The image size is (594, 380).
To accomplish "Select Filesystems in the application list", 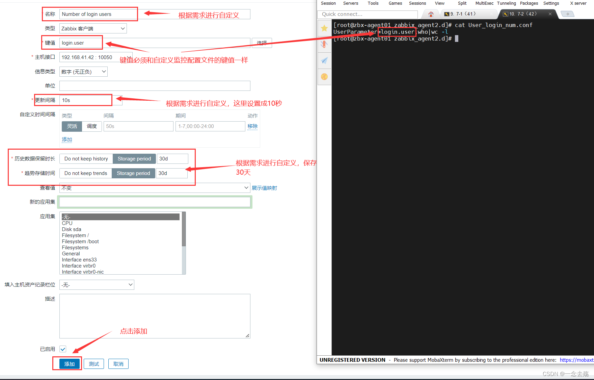I will coord(120,248).
